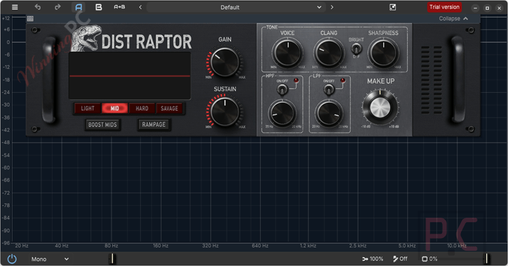The image size is (508, 266).
Task: Open the Mono channel mode dropdown
Action: (x=50, y=259)
